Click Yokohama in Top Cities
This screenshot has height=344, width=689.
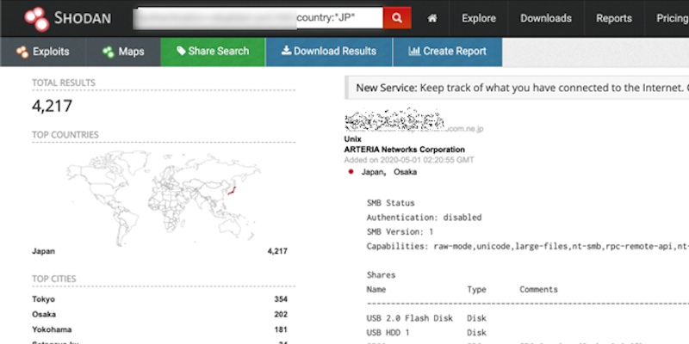[52, 329]
